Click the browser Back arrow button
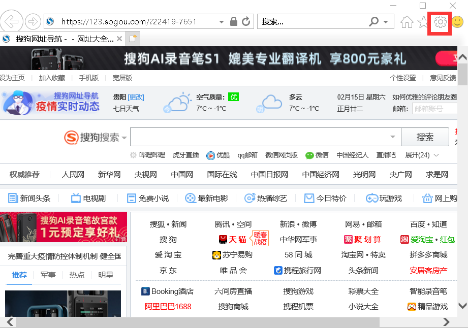 [x=11, y=22]
